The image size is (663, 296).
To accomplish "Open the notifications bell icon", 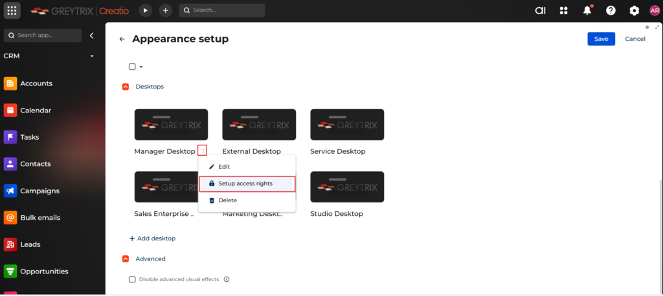I will pyautogui.click(x=587, y=10).
